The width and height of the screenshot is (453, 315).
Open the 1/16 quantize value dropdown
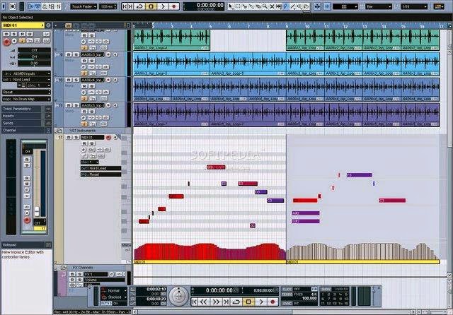tap(414, 6)
